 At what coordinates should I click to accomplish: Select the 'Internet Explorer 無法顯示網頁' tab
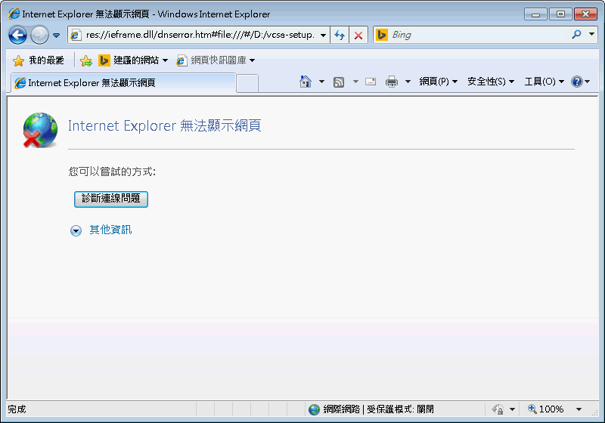(123, 83)
